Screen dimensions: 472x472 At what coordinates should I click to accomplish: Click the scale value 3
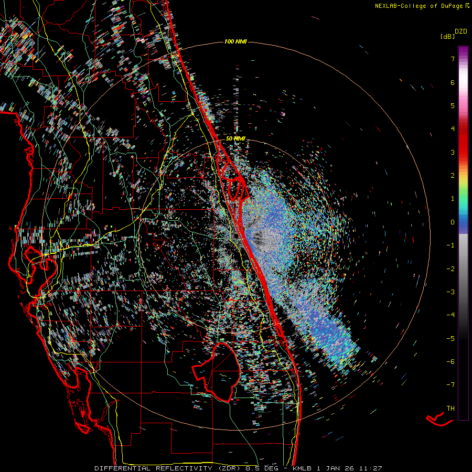[453, 152]
